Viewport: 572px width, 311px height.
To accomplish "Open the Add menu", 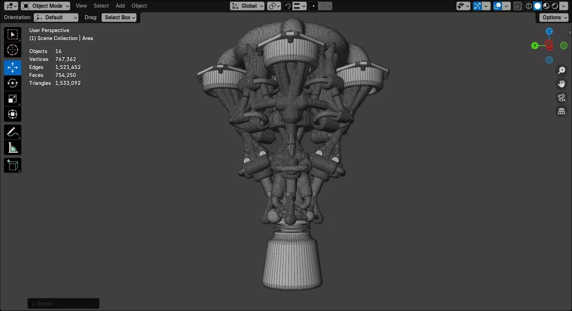I will click(120, 6).
